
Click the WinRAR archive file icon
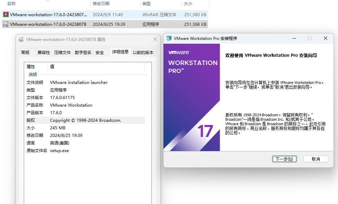pos(6,15)
